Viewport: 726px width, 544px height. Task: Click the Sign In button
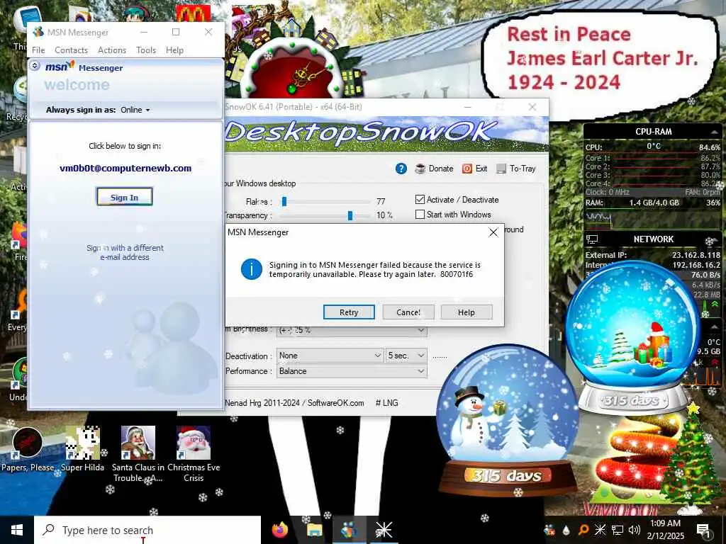(125, 197)
